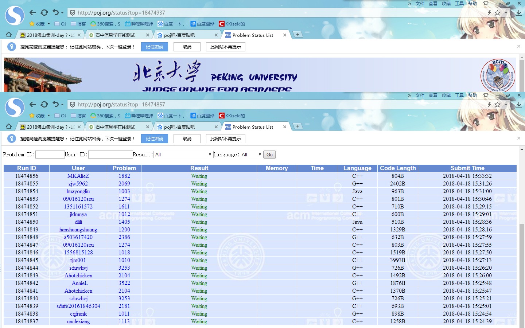The height and width of the screenshot is (328, 525).
Task: Open problem 2069 link
Action: click(124, 184)
